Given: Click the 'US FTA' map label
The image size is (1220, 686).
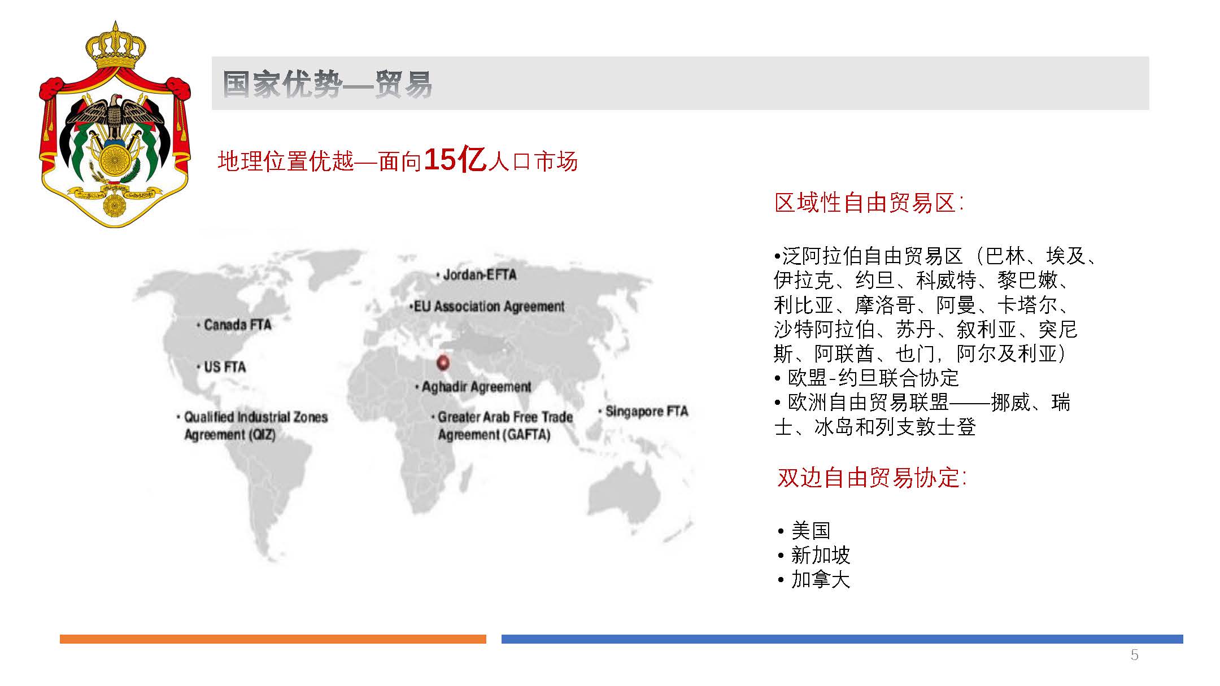Looking at the screenshot, I should 221,367.
